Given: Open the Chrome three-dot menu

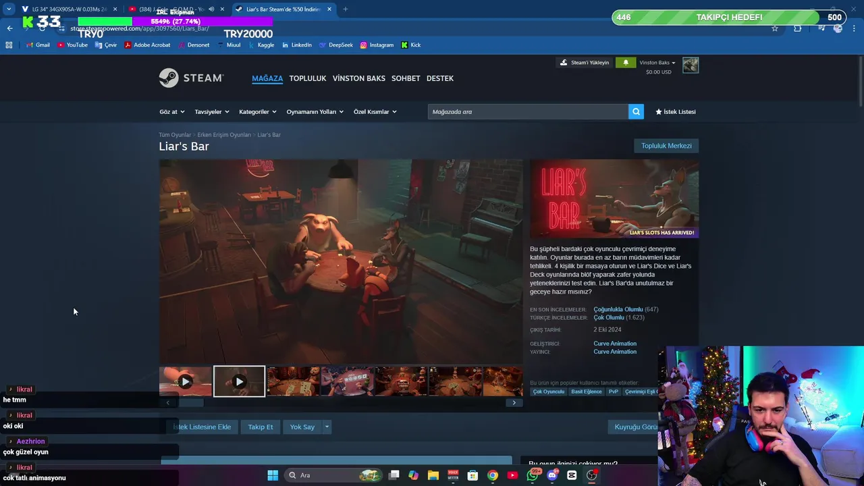Looking at the screenshot, I should pyautogui.click(x=855, y=28).
